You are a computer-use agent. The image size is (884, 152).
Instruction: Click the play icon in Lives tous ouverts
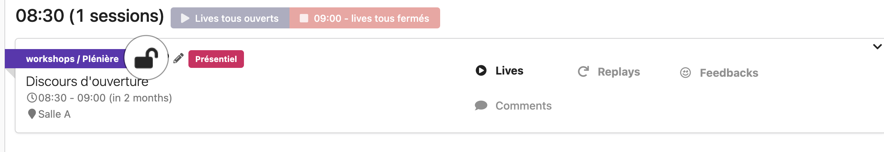coord(185,18)
